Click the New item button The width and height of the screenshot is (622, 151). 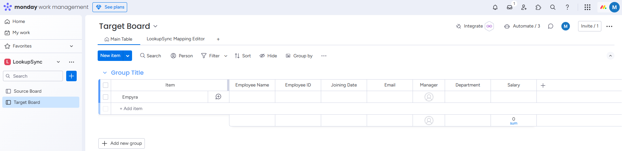tap(110, 56)
